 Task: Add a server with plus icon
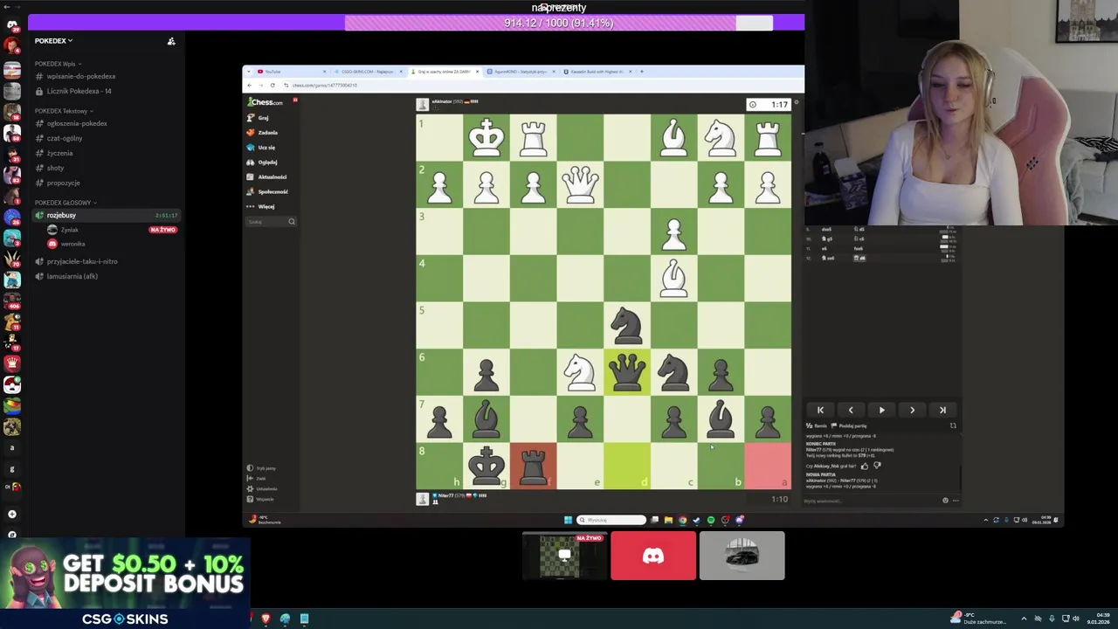point(12,514)
